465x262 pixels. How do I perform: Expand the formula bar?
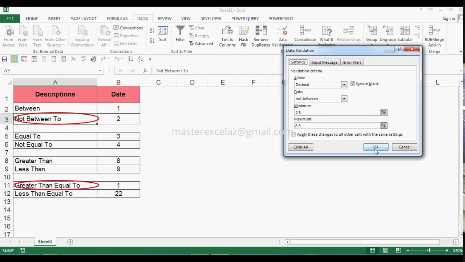461,71
